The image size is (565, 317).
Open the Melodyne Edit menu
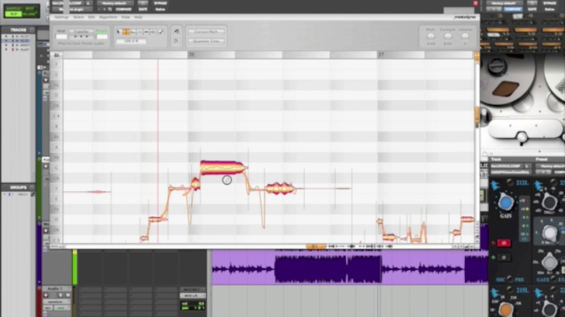point(91,17)
